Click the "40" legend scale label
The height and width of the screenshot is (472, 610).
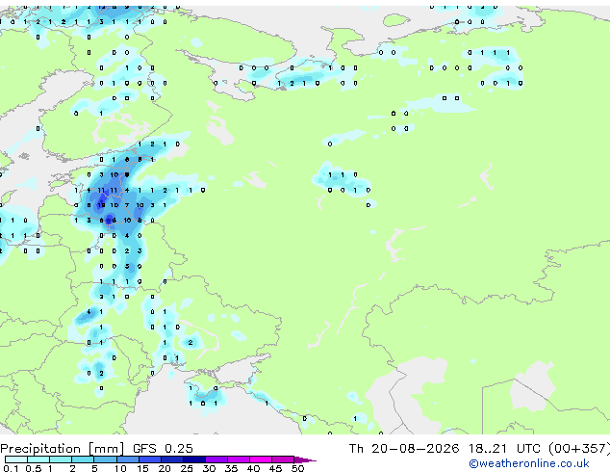click(x=254, y=468)
